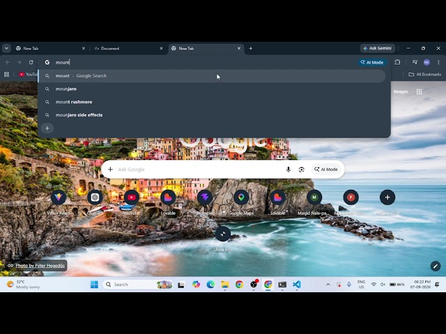The width and height of the screenshot is (446, 334).
Task: Show hidden system tray icons
Action: click(x=328, y=285)
